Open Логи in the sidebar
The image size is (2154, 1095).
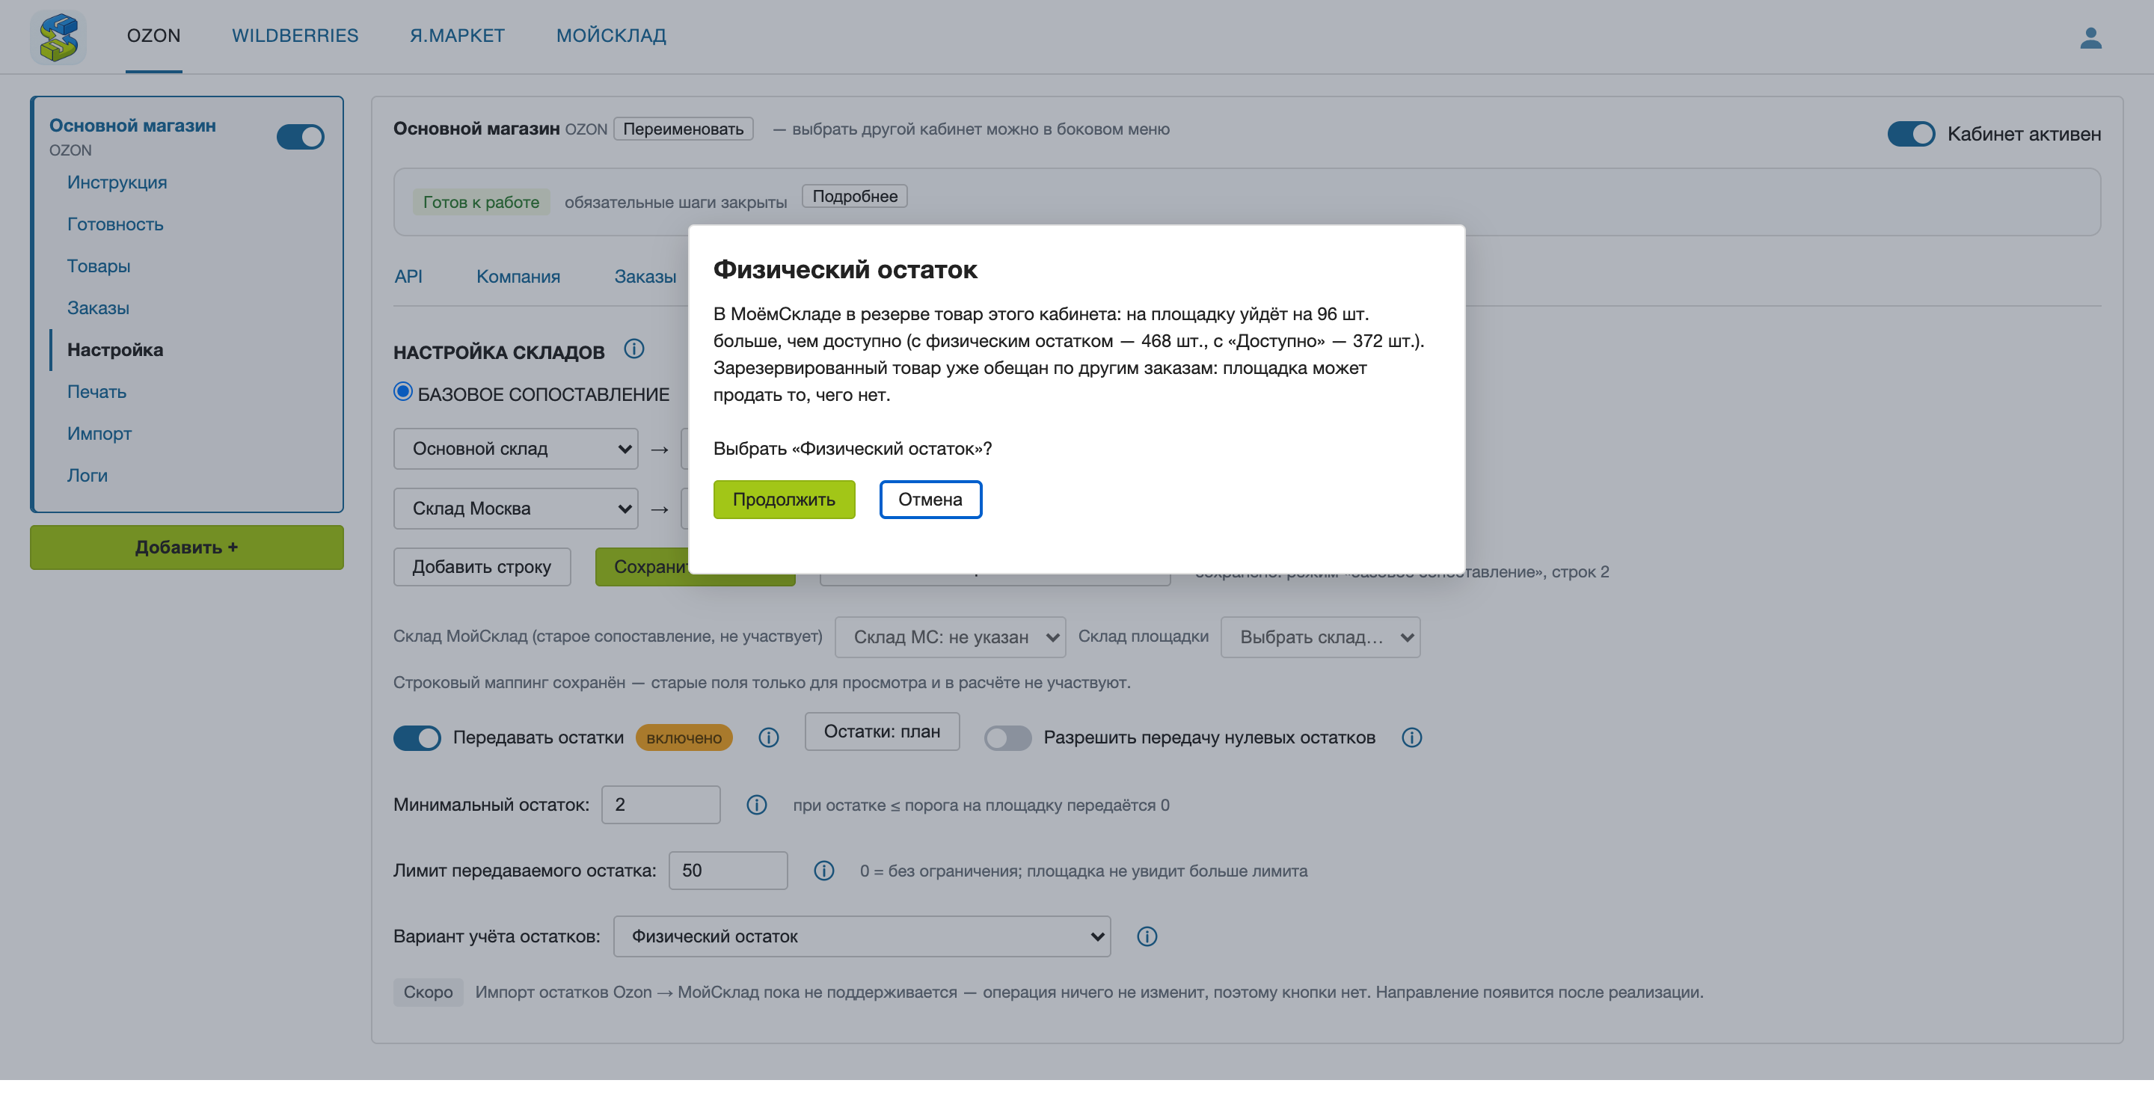coord(87,475)
